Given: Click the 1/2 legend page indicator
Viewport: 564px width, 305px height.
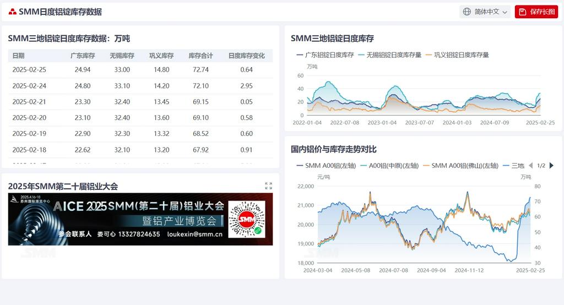Looking at the screenshot, I should click(541, 166).
